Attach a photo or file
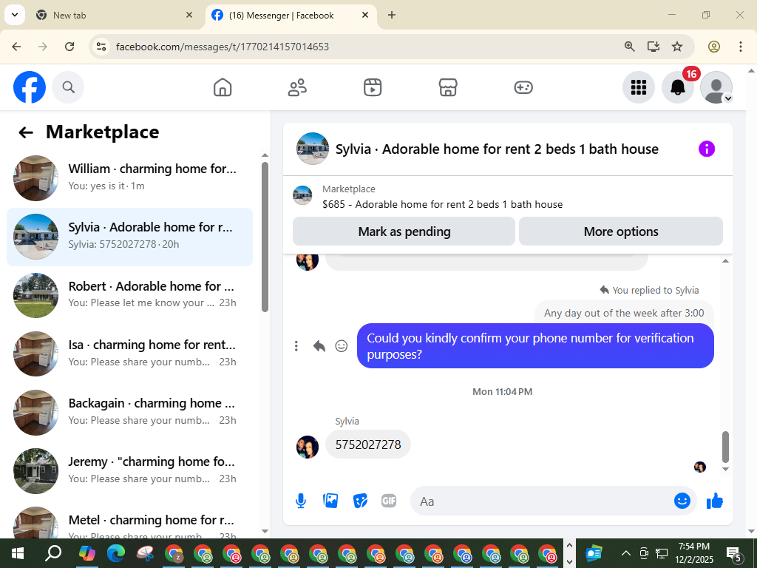This screenshot has height=568, width=757. coord(330,501)
